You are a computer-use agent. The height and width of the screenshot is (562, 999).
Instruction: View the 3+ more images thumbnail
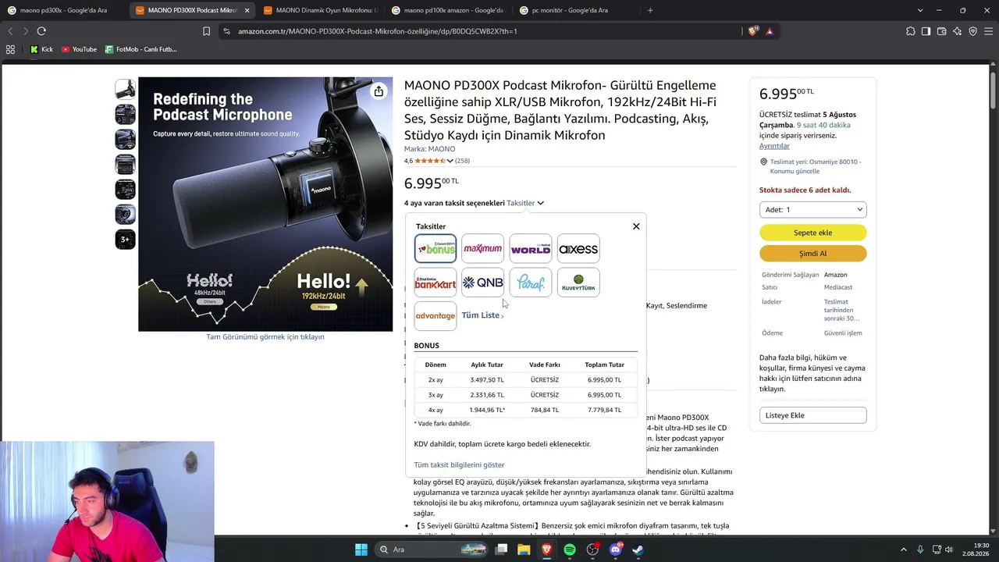(x=125, y=239)
